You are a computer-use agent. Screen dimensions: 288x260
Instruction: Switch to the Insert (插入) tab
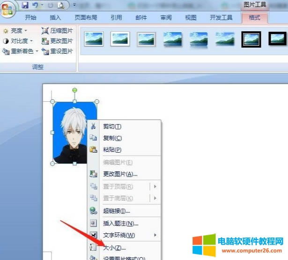(55, 18)
